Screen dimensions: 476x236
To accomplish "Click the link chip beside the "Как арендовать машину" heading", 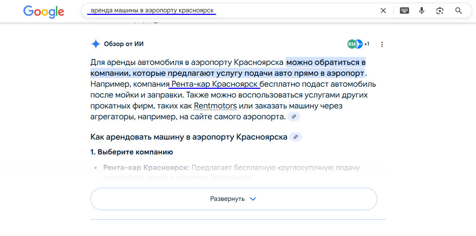I will click(296, 137).
